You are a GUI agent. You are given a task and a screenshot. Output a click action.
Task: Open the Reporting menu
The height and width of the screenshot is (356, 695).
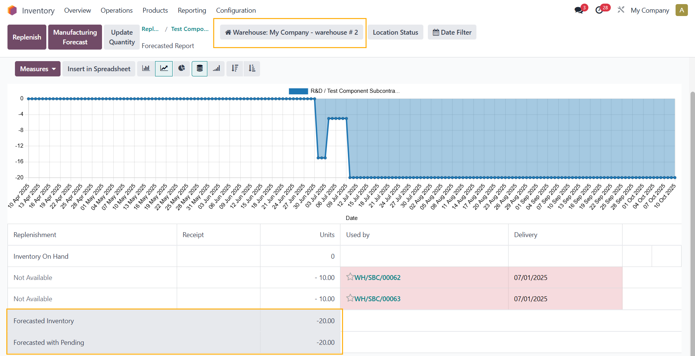(x=192, y=10)
